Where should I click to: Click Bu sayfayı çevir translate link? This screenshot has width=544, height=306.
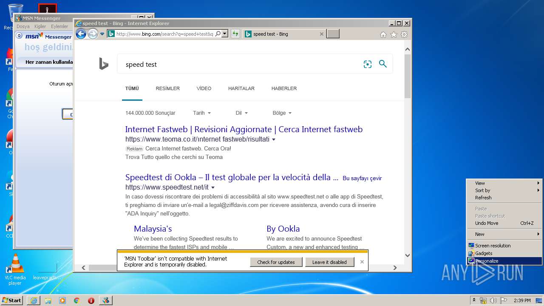[x=362, y=178]
